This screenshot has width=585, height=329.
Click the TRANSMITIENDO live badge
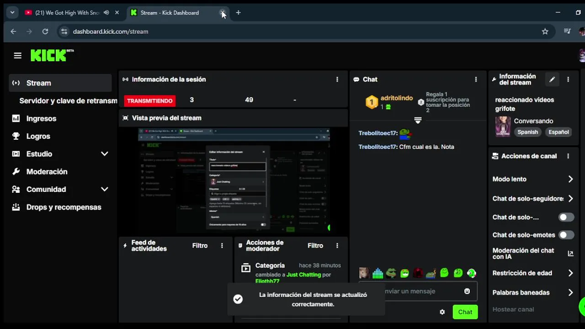pos(150,101)
